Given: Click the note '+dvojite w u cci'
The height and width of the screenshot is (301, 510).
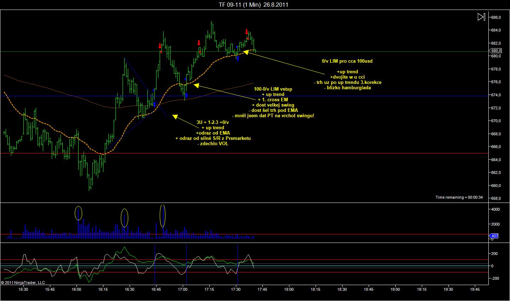Looking at the screenshot, I should 347,77.
